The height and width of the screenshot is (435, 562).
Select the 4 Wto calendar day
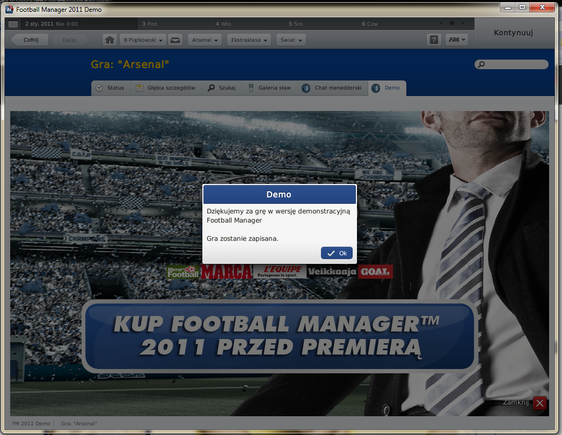coord(248,24)
